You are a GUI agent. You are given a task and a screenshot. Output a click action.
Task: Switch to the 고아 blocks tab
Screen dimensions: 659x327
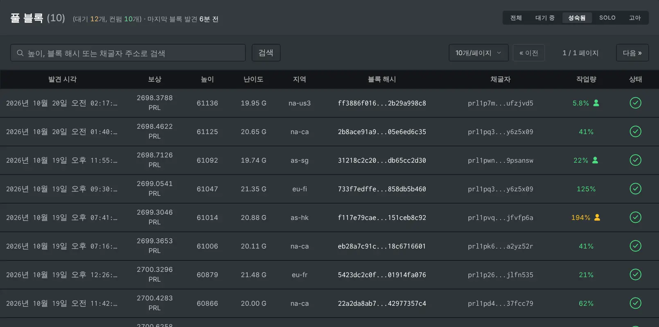(x=635, y=18)
